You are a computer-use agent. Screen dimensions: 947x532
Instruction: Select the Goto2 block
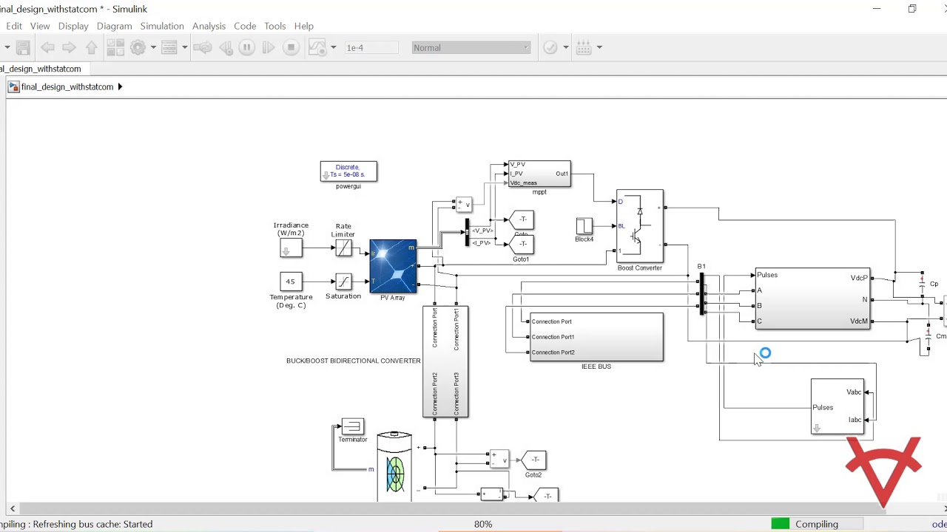533,460
